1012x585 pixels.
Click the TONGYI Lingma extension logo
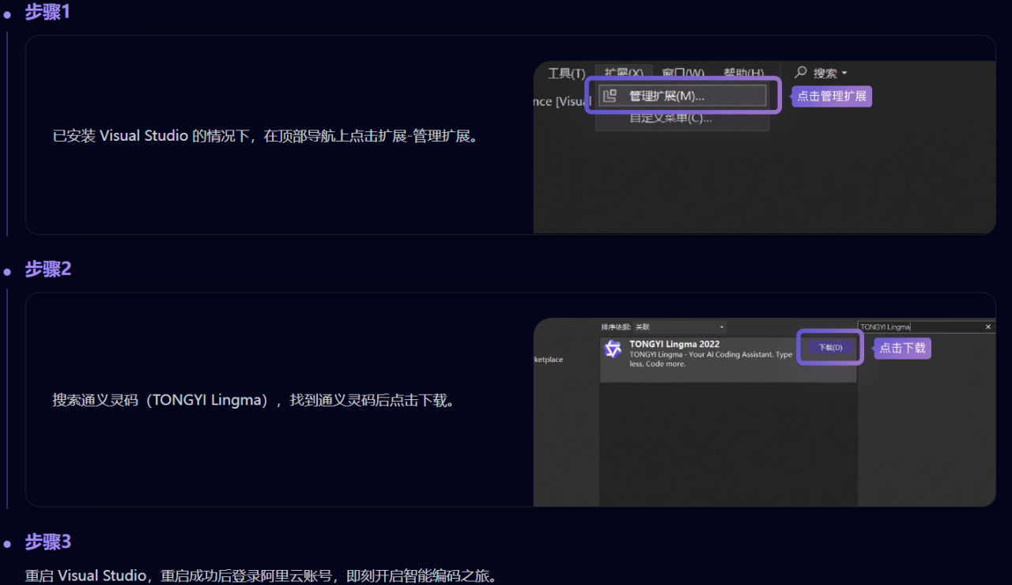click(x=613, y=349)
